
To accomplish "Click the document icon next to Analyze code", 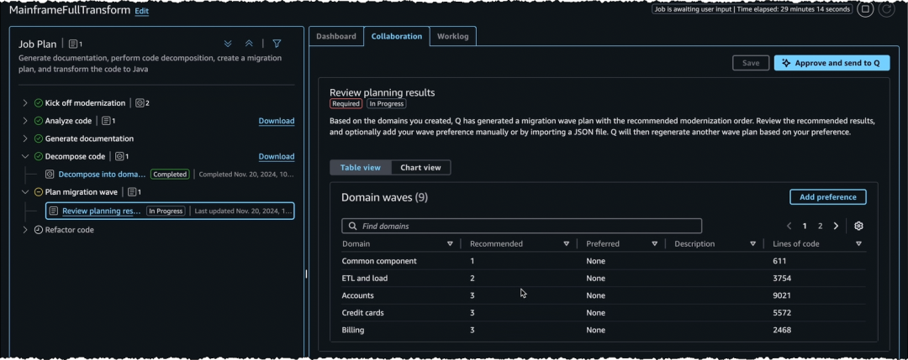I will tap(106, 121).
